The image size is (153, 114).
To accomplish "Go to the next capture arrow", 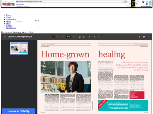I will tap(137, 4).
